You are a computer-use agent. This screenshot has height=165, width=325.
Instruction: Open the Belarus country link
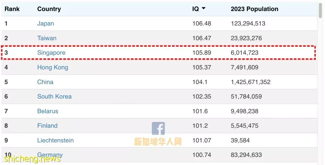[48, 111]
